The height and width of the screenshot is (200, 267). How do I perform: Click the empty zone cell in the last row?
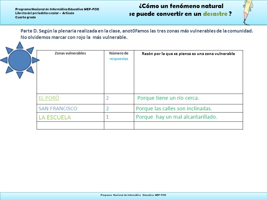click(x=70, y=125)
